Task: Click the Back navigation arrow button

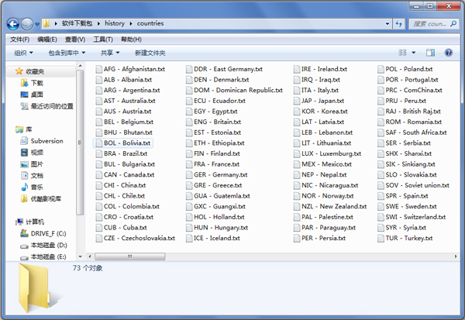Action: click(13, 23)
